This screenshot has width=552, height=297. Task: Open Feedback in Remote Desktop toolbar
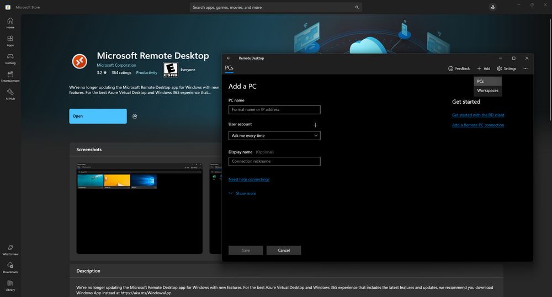(x=459, y=68)
